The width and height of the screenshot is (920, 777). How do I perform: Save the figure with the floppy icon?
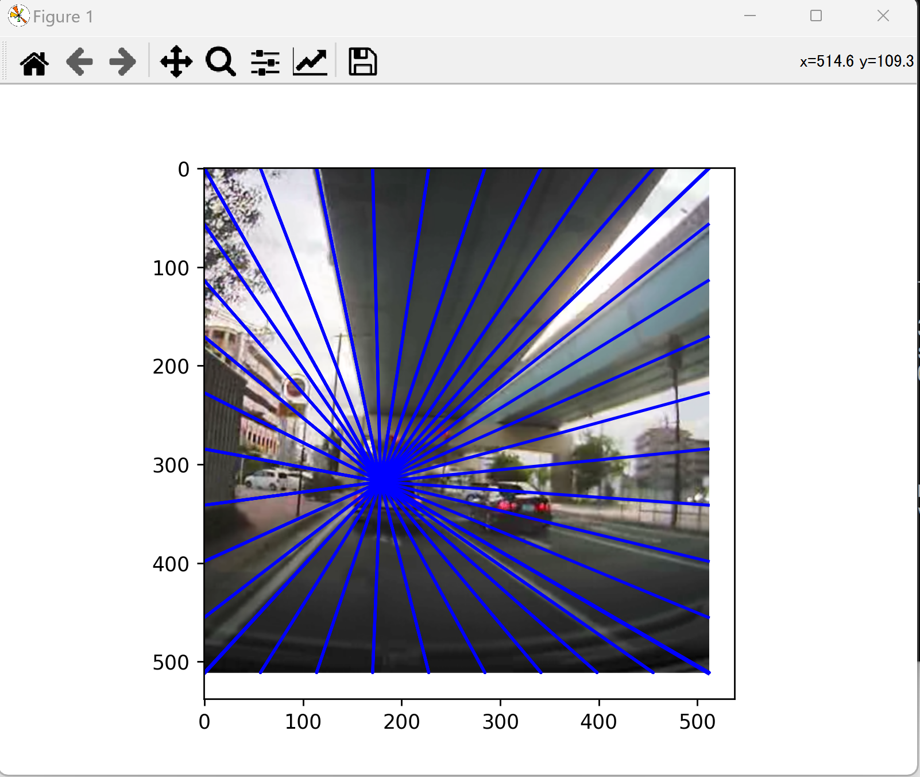(363, 62)
